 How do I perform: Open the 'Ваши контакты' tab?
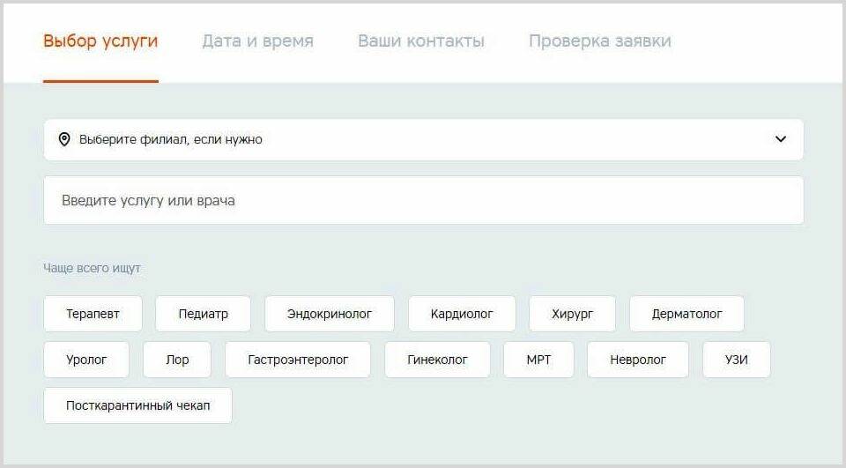tap(421, 41)
